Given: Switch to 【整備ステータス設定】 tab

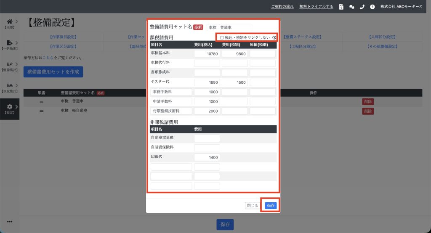Looking at the screenshot, I should pos(303,37).
